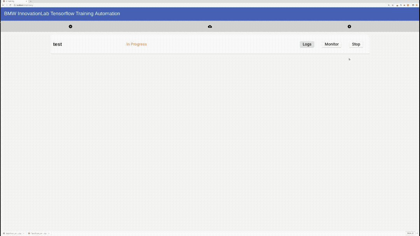Open the first downloaded zip file
The width and height of the screenshot is (420, 236).
click(12, 233)
